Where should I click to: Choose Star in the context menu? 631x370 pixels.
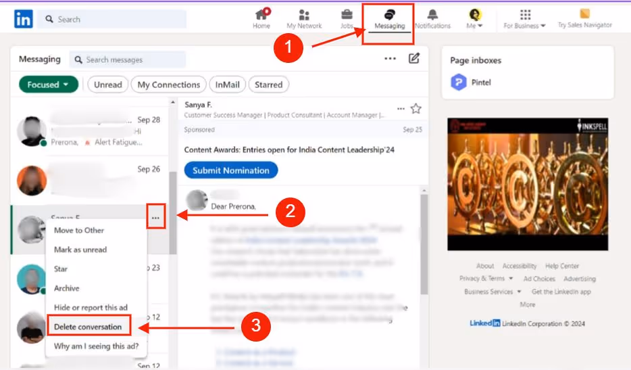[61, 269]
